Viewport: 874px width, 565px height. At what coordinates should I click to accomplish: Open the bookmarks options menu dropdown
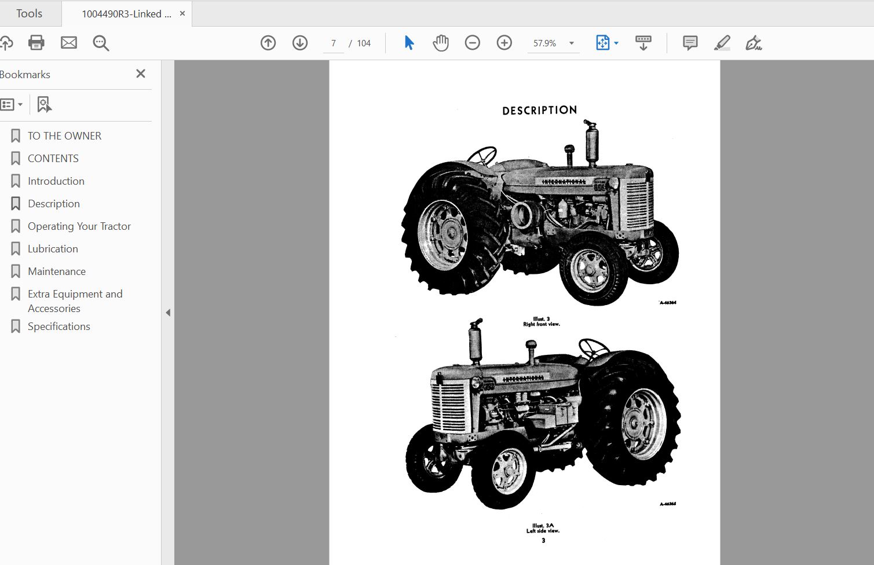point(12,105)
